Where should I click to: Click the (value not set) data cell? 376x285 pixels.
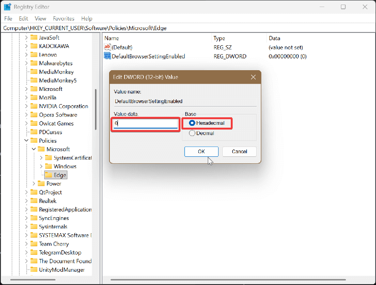[x=286, y=47]
